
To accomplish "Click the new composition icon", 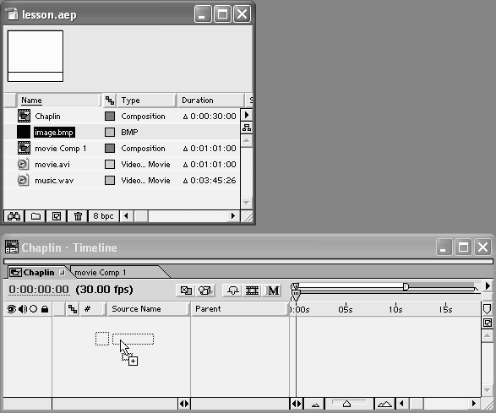I will [57, 216].
